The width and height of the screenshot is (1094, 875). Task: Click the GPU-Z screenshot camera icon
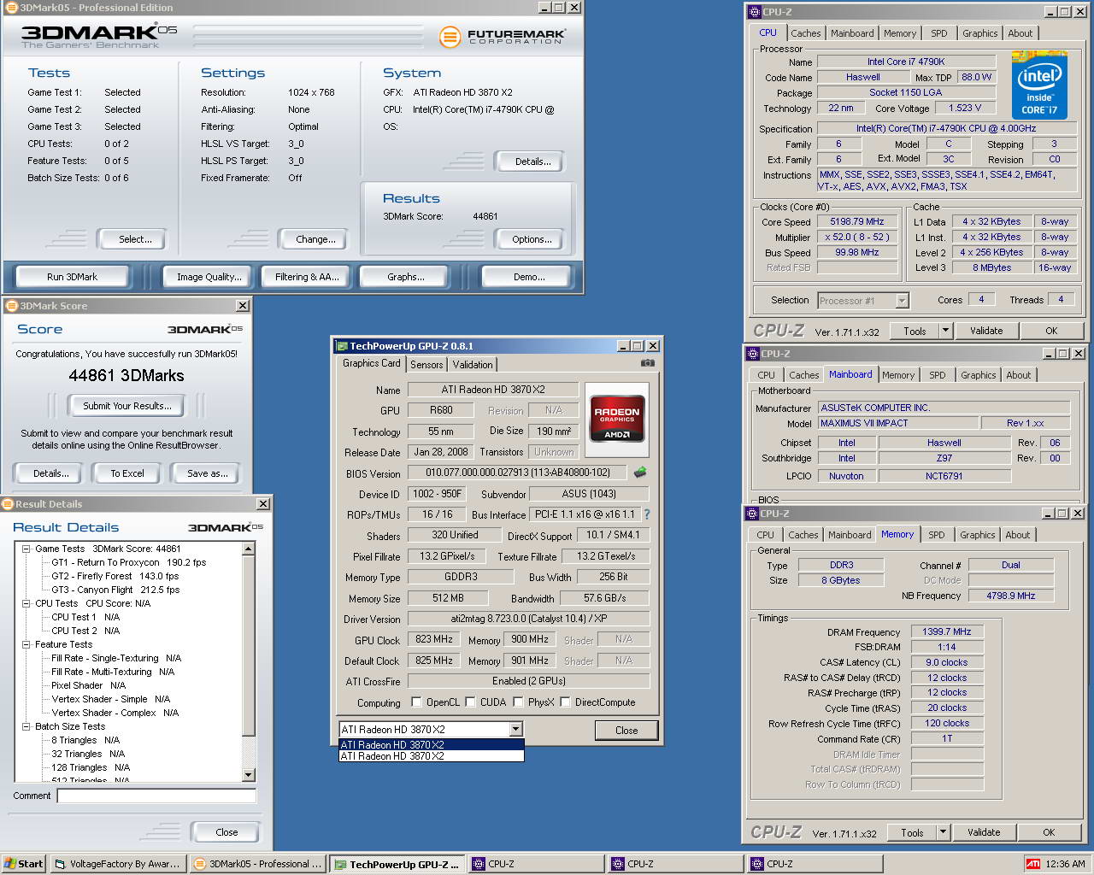pos(648,363)
